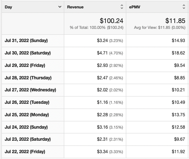Click the Day column header label

[8, 7]
